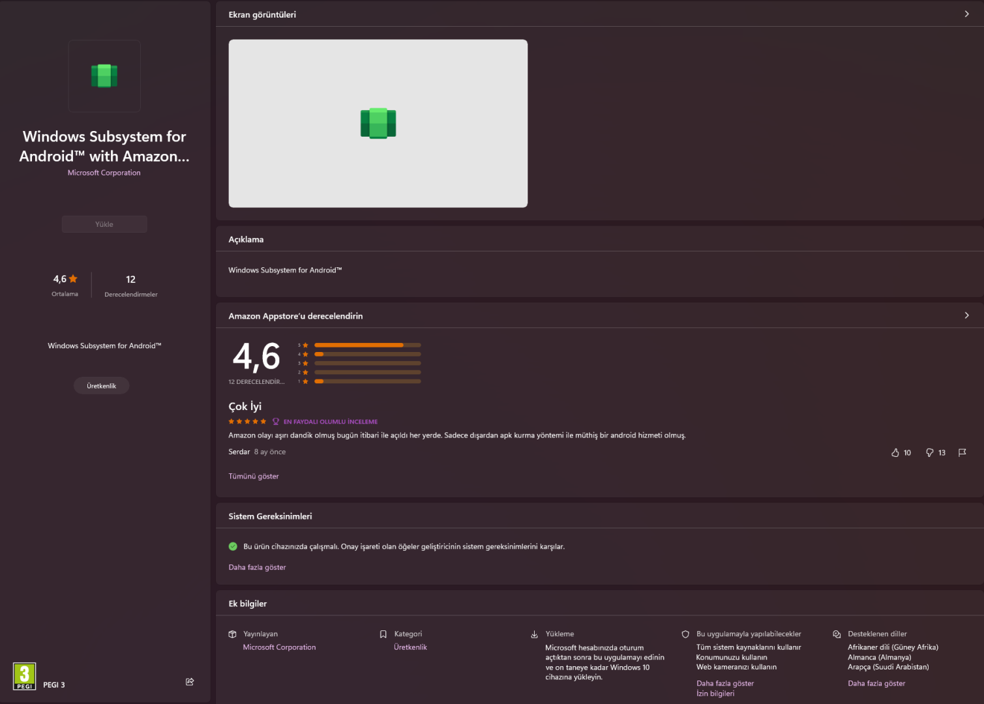The height and width of the screenshot is (704, 984).
Task: Click the languages icon beside Desteklenen diller
Action: pyautogui.click(x=837, y=634)
